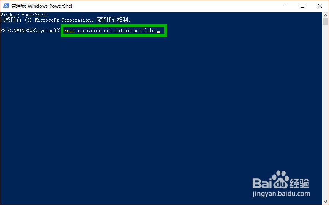Click the jingyan.baidu.com watermark text

[281, 194]
